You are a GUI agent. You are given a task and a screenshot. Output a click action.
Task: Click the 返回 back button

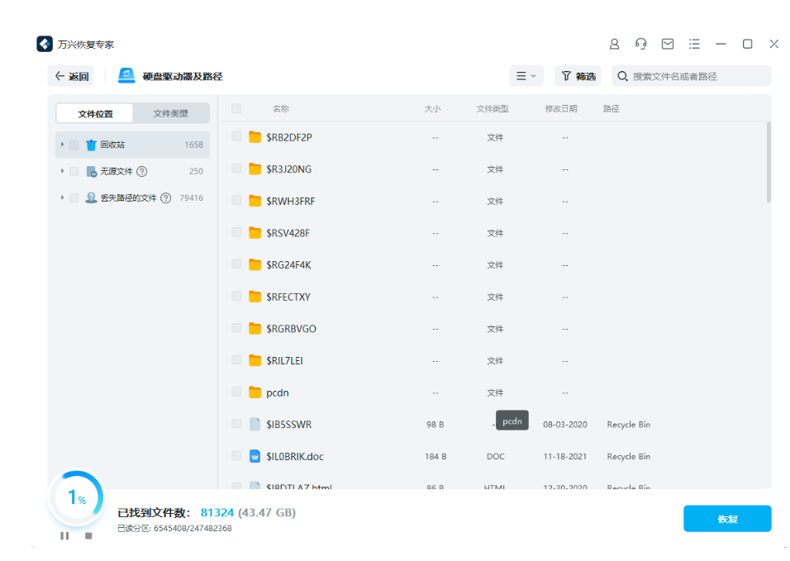(x=70, y=75)
